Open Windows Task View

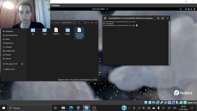(x=55, y=108)
